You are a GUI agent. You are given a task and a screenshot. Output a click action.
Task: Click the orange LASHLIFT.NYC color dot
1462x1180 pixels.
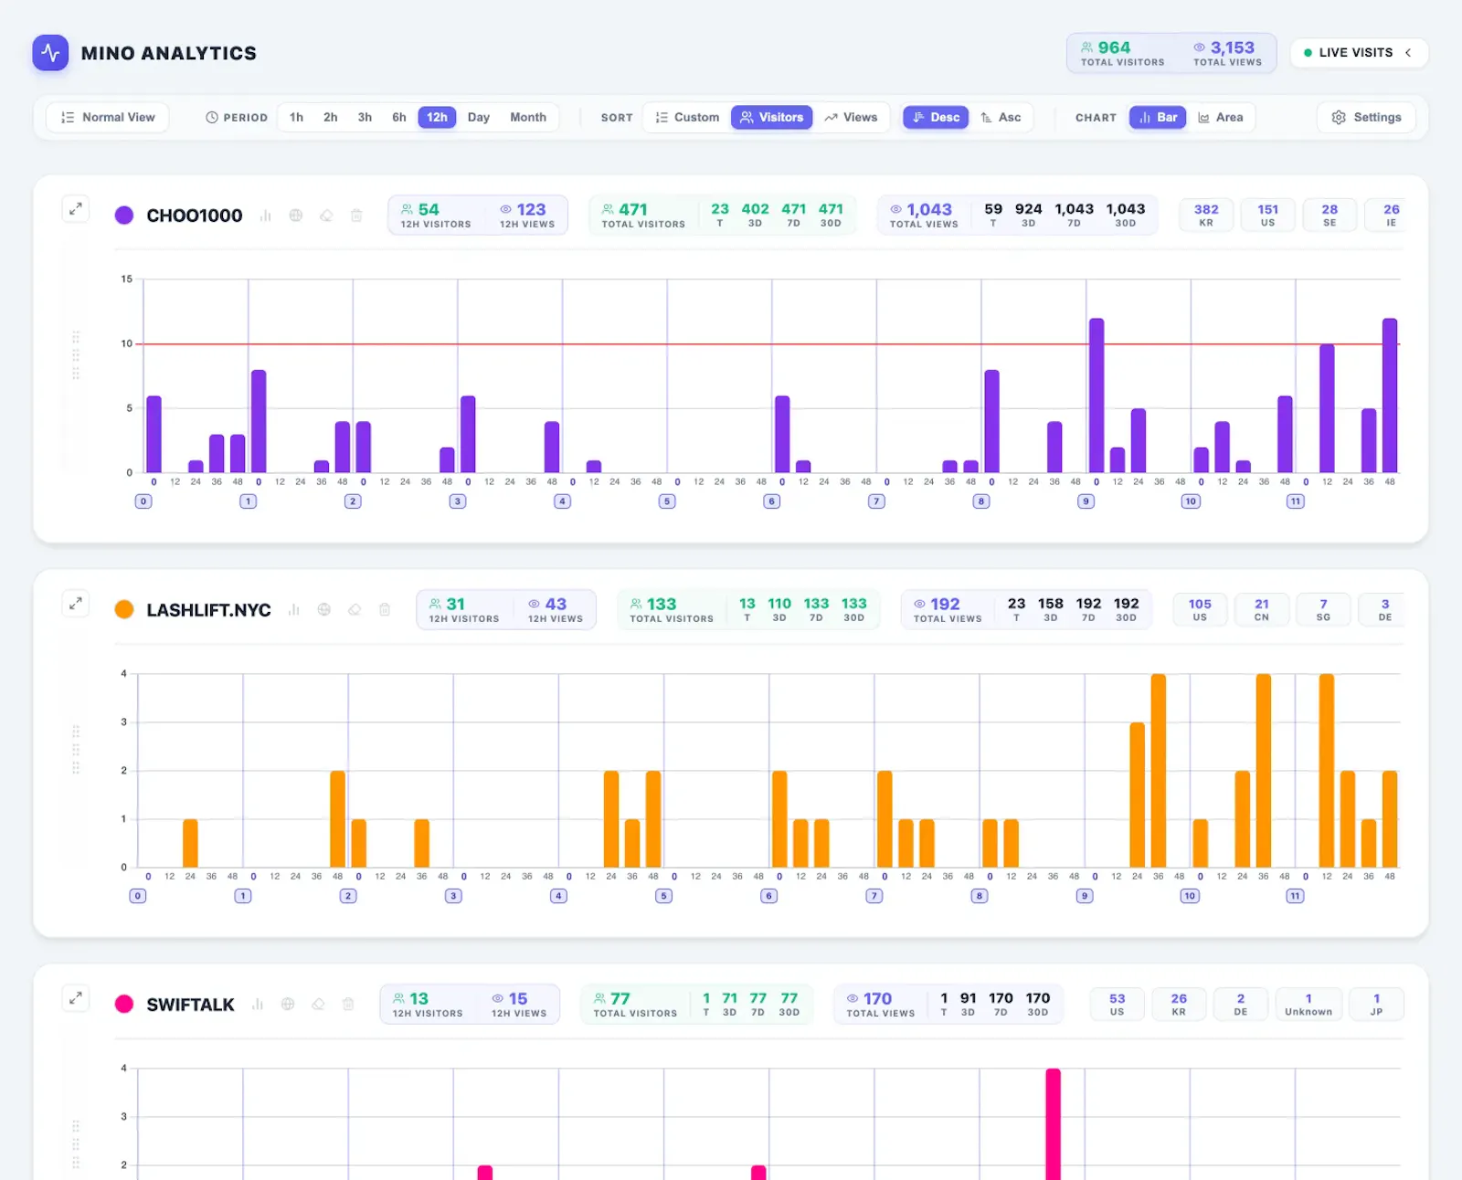click(124, 610)
